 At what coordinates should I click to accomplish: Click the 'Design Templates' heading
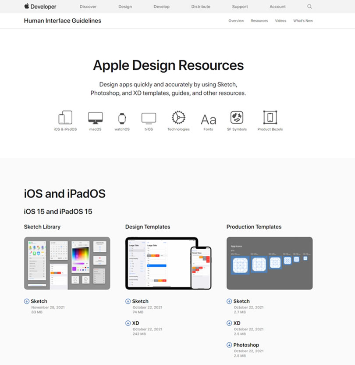coord(148,227)
